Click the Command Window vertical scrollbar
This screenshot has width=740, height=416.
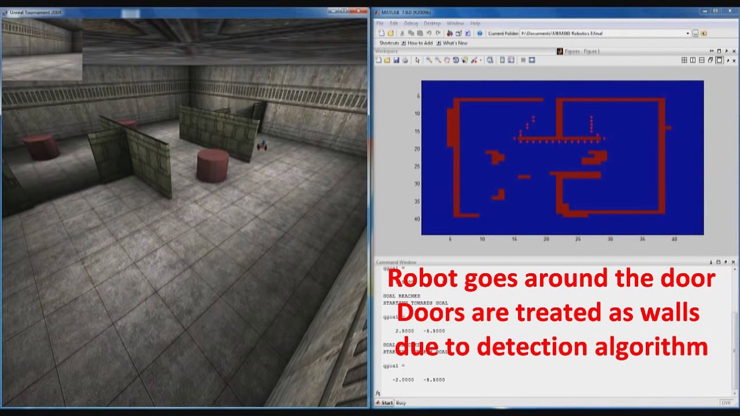coord(735,329)
